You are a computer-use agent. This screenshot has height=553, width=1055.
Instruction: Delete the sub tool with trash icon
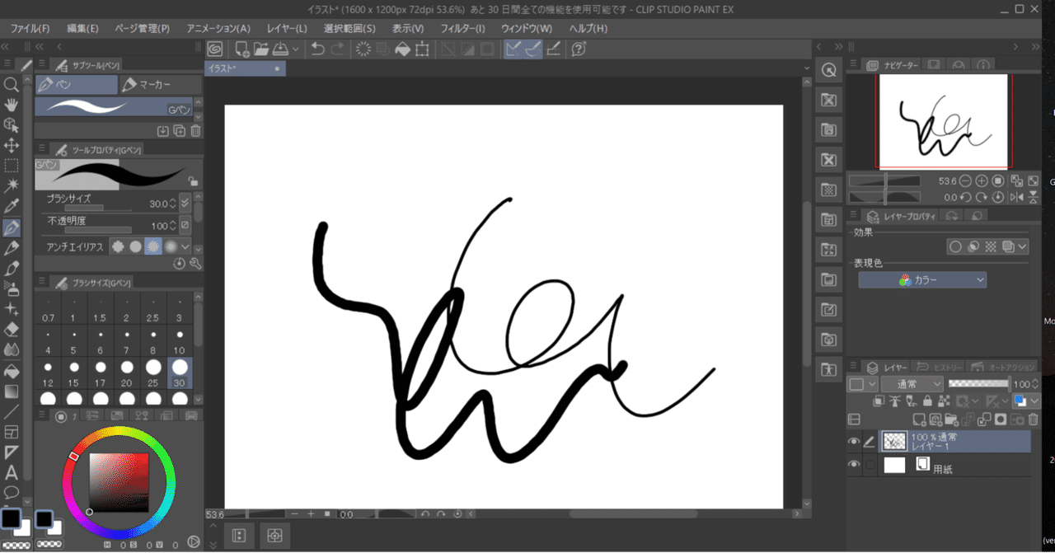[195, 130]
